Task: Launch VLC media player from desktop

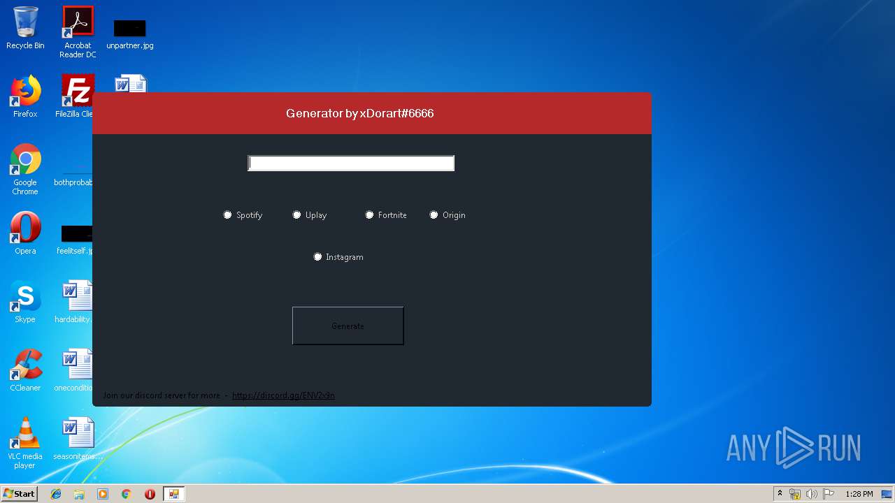Action: point(25,443)
